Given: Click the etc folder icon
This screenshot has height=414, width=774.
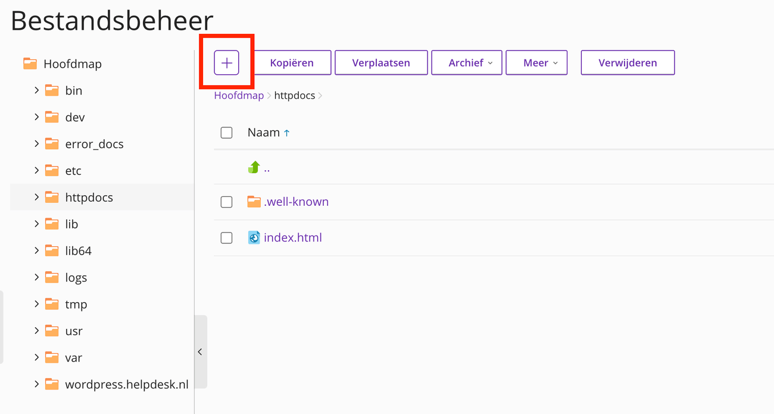Looking at the screenshot, I should [x=52, y=171].
